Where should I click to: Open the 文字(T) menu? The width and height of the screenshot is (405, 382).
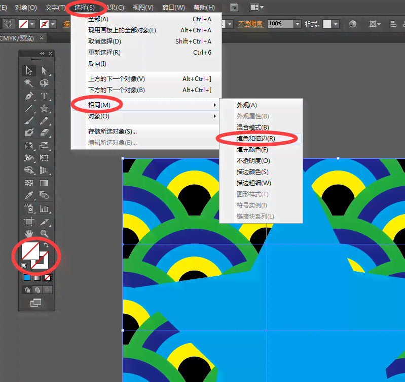(56, 8)
